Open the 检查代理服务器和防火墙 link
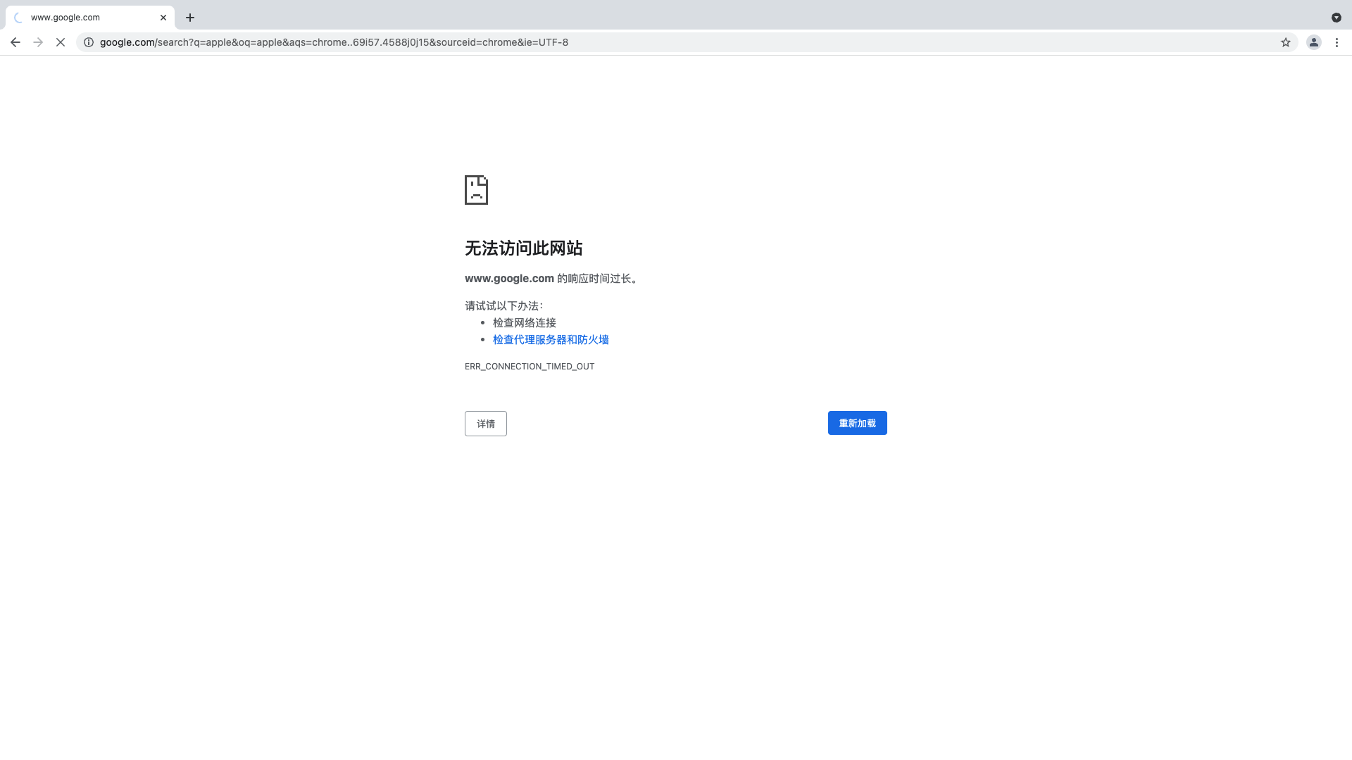The height and width of the screenshot is (760, 1352). pos(551,340)
